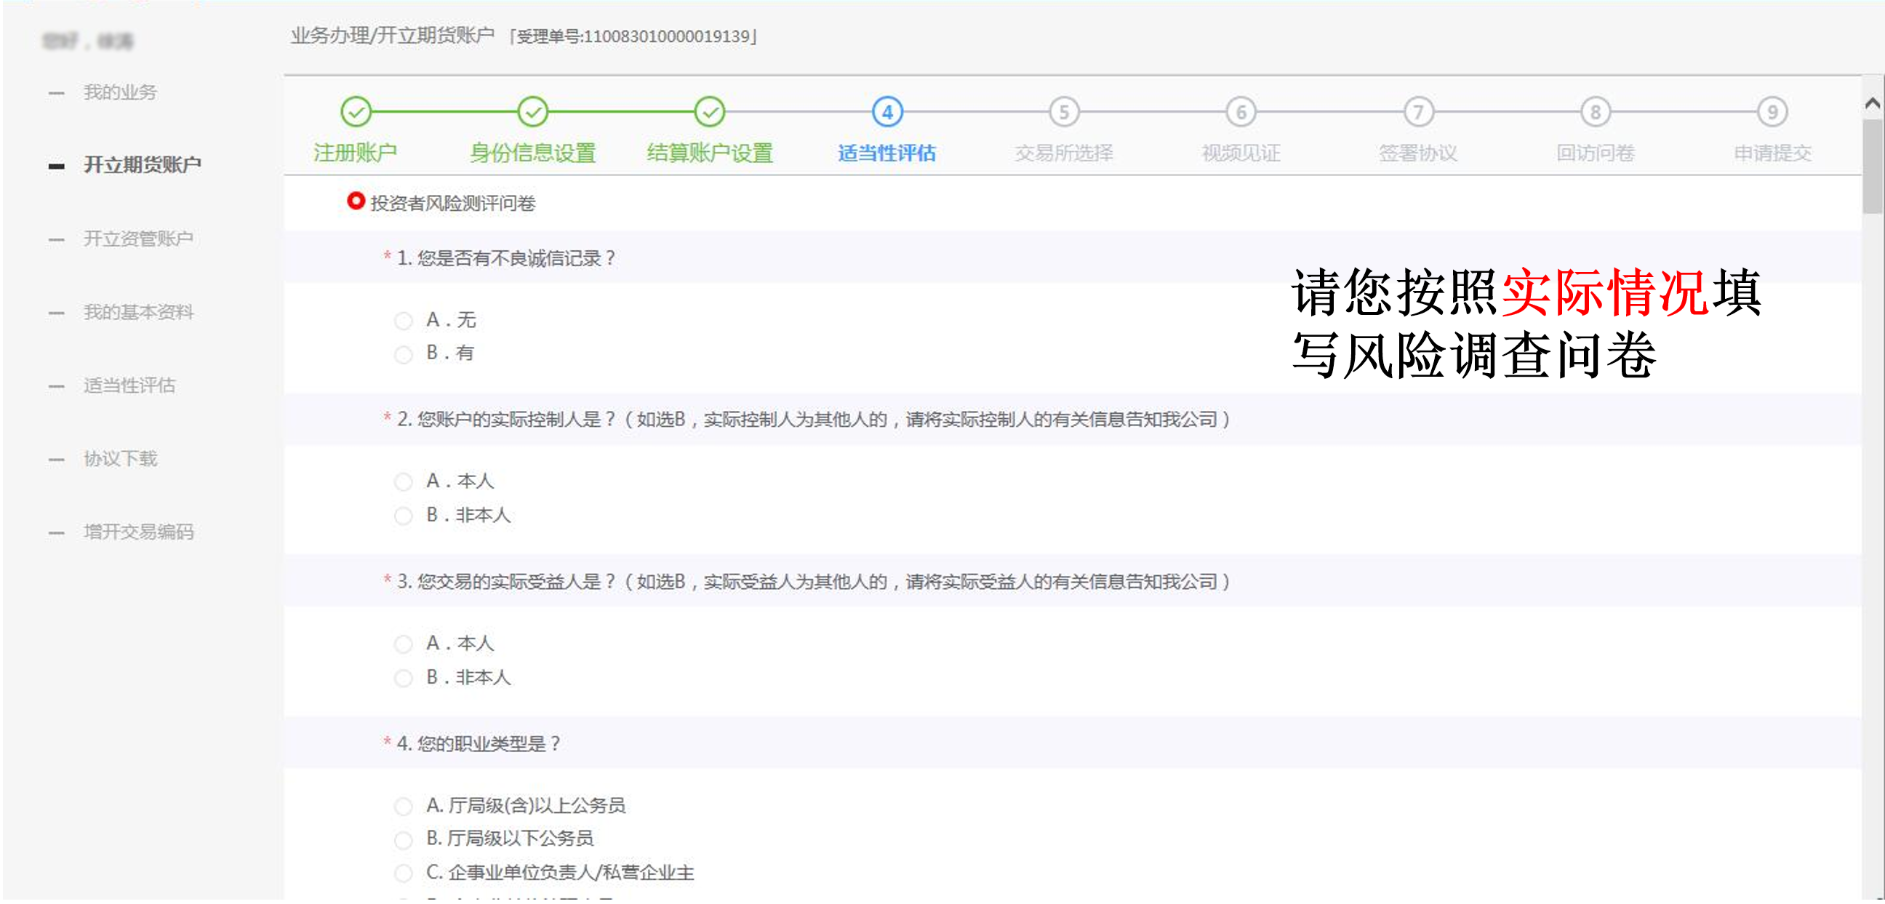Click the 身份信息设置 step 2 checkmark icon
The image size is (1885, 904).
533,112
